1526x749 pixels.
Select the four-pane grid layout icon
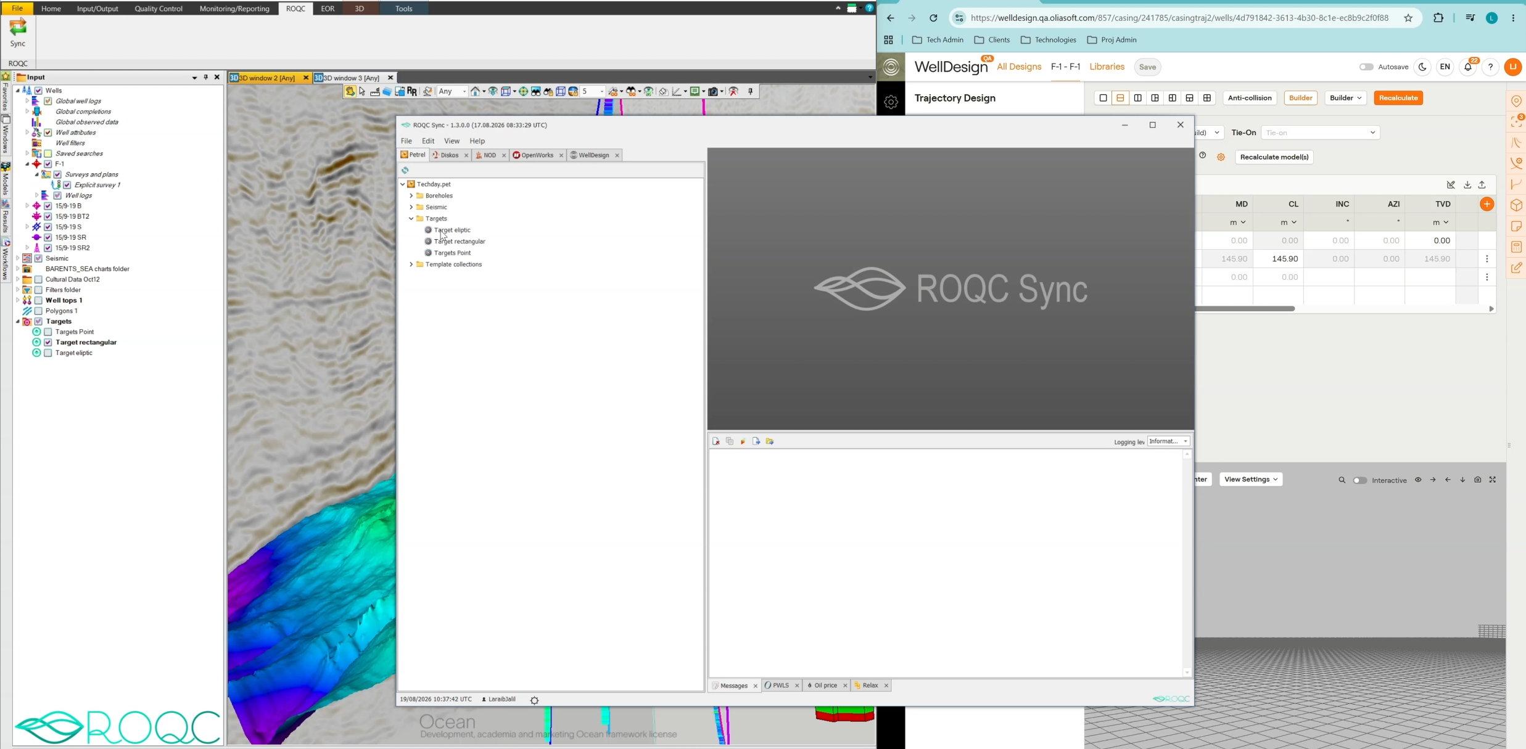1207,98
